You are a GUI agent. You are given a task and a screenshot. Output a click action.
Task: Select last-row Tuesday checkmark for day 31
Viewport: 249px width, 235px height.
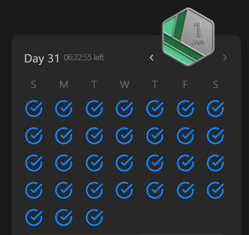pyautogui.click(x=94, y=218)
